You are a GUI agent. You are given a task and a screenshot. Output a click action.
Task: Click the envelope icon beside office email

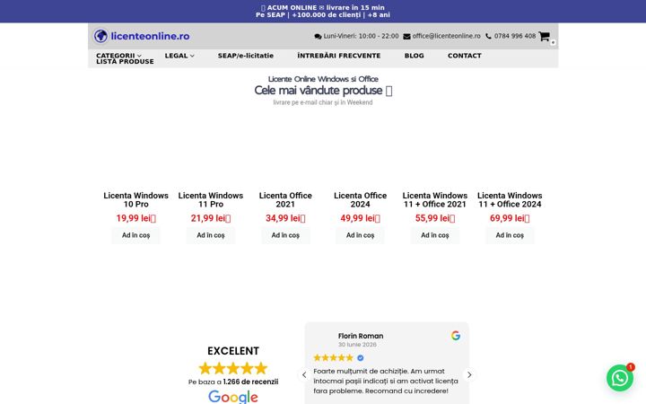(406, 36)
